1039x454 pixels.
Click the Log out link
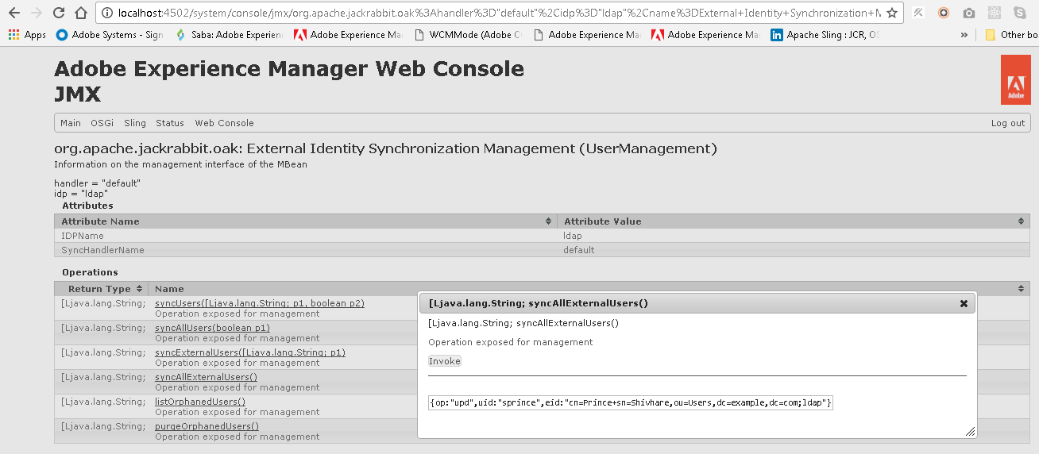(1008, 123)
